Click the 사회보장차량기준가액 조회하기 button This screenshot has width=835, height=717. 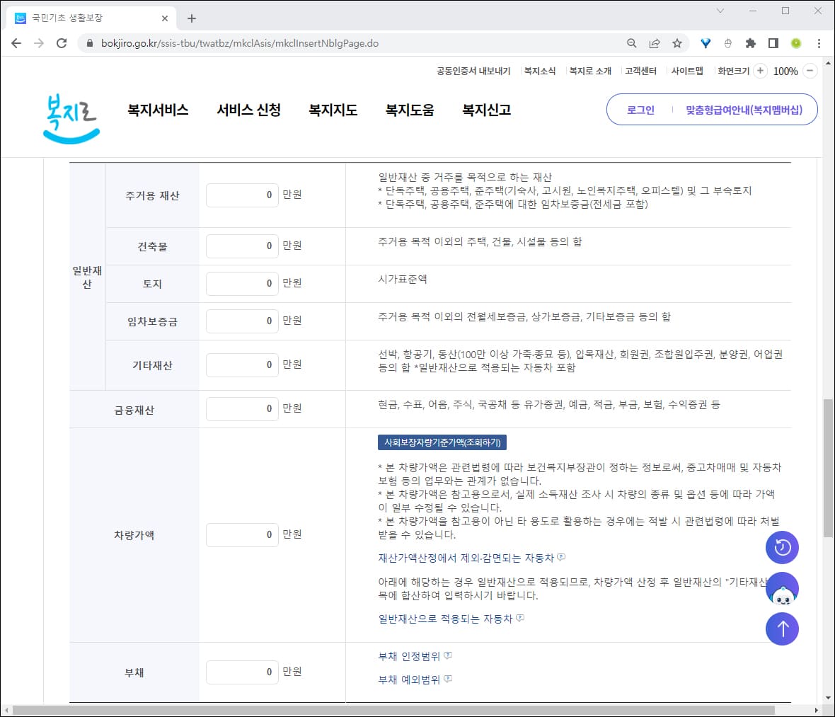coord(442,442)
